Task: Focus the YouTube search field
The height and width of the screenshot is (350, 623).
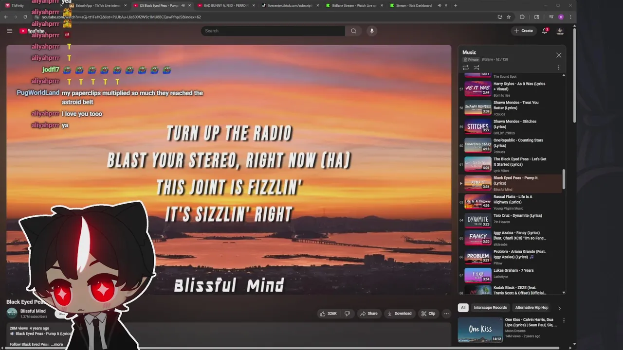Action: 273,31
